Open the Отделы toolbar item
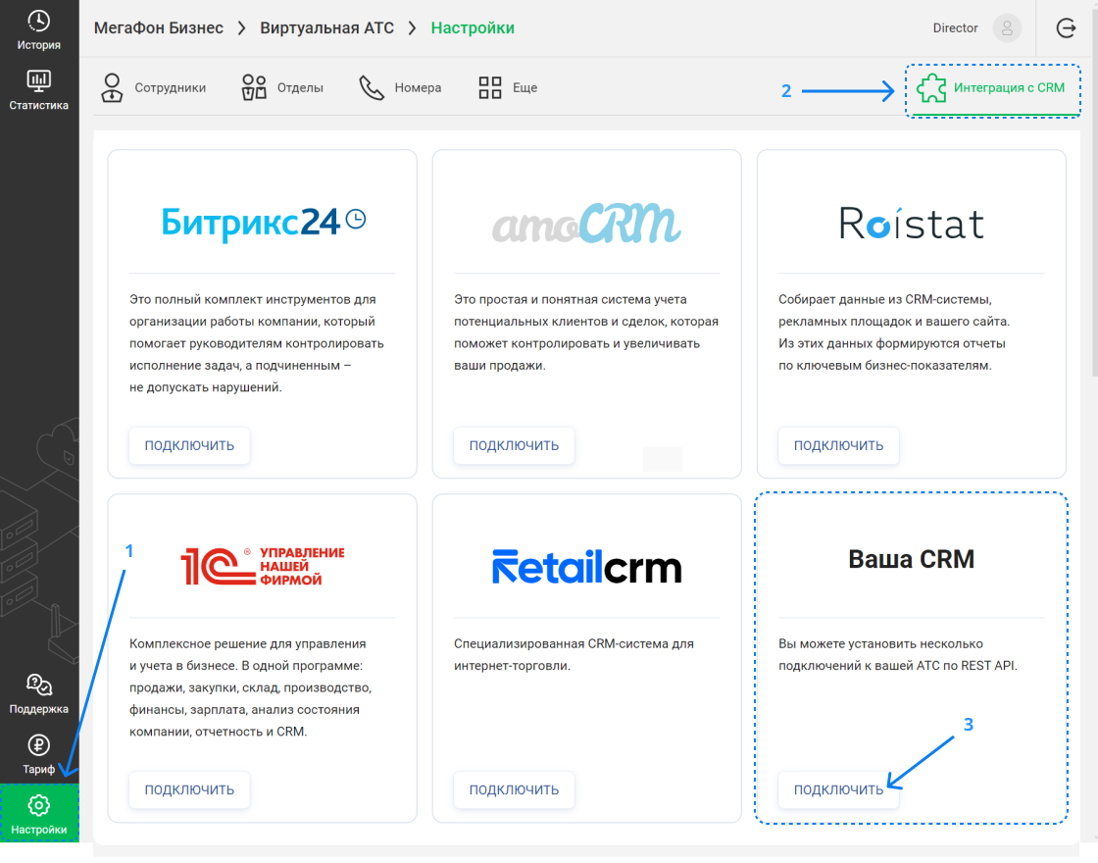The image size is (1098, 863). [x=282, y=87]
